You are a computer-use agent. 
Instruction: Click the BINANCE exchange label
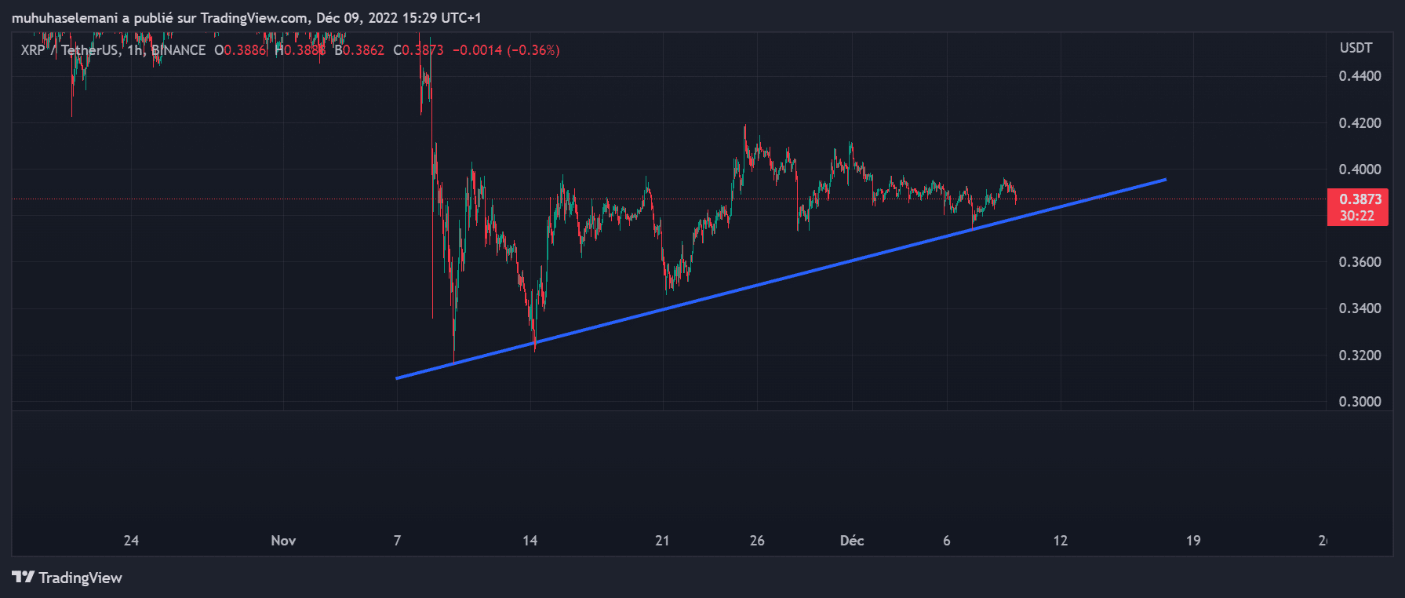[x=178, y=50]
